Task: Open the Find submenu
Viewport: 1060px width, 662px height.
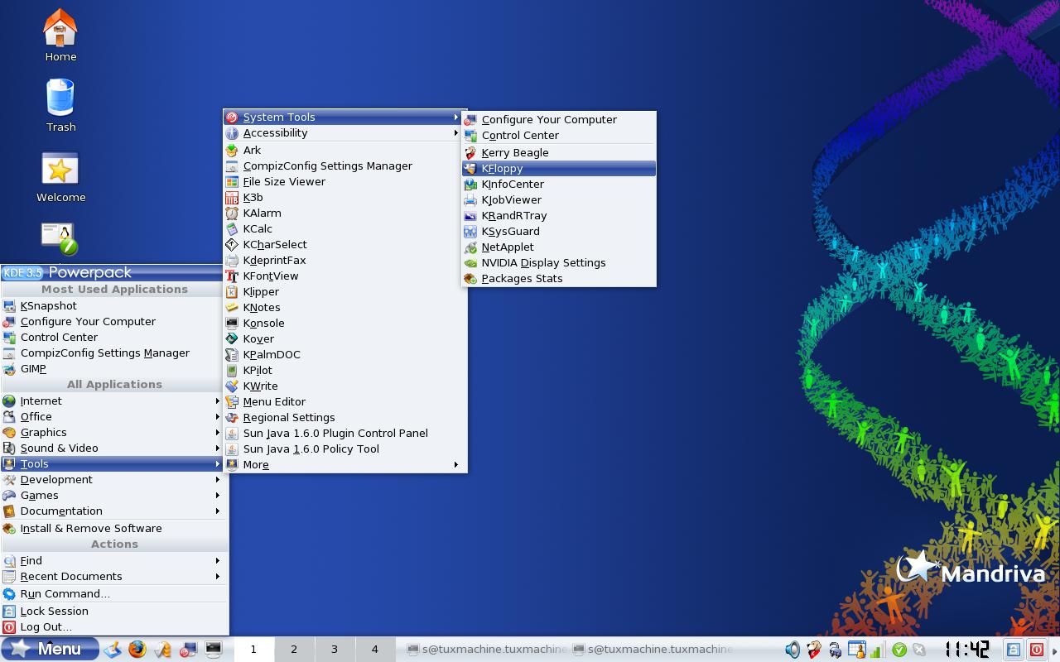Action: (114, 561)
